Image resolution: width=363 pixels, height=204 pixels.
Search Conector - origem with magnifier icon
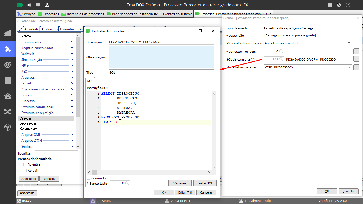point(281,51)
